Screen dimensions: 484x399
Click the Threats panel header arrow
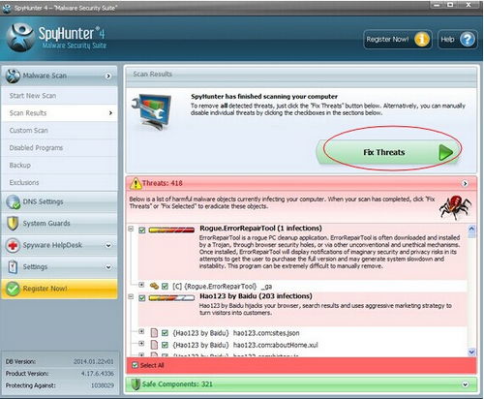465,183
